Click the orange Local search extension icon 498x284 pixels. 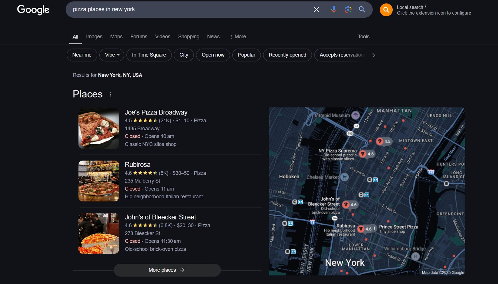386,10
